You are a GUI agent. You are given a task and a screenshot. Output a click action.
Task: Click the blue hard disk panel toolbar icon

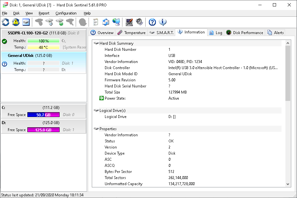[26, 22]
